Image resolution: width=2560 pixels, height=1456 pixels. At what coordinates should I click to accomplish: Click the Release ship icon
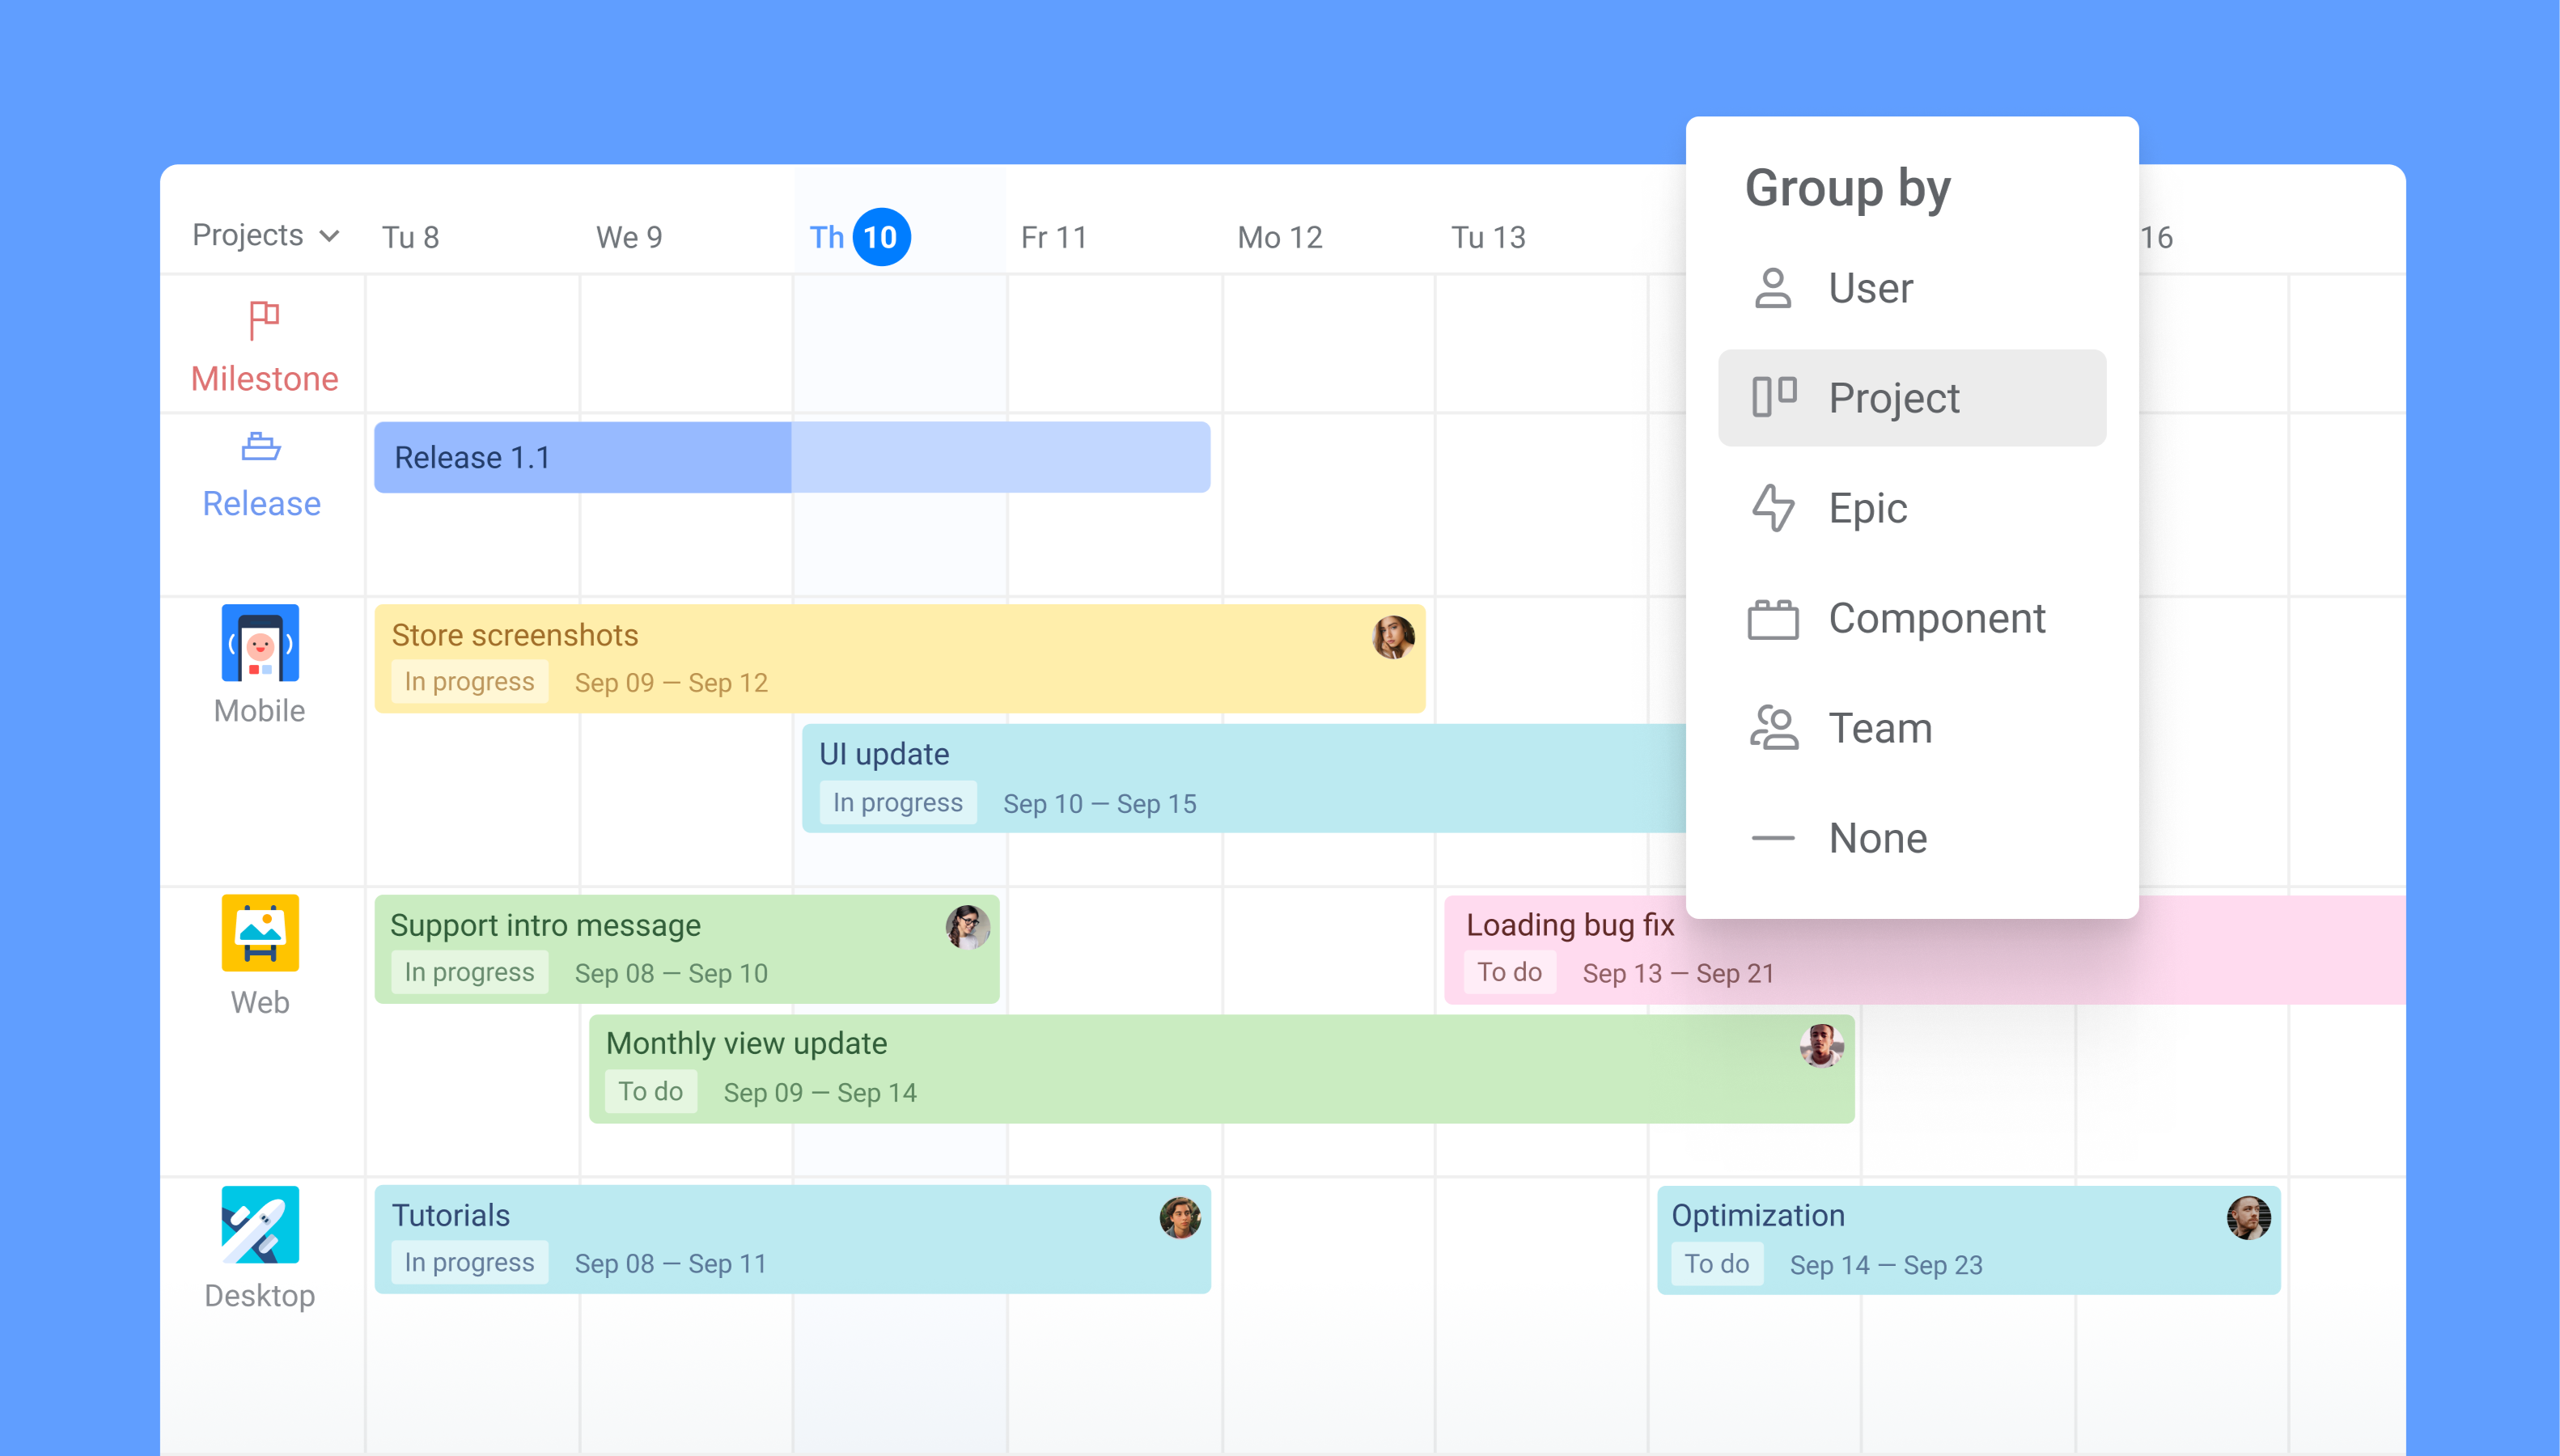261,446
